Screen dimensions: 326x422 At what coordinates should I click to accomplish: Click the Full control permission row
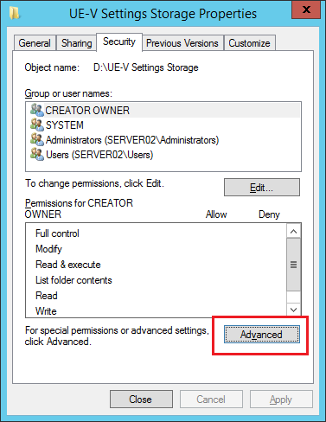coord(156,233)
